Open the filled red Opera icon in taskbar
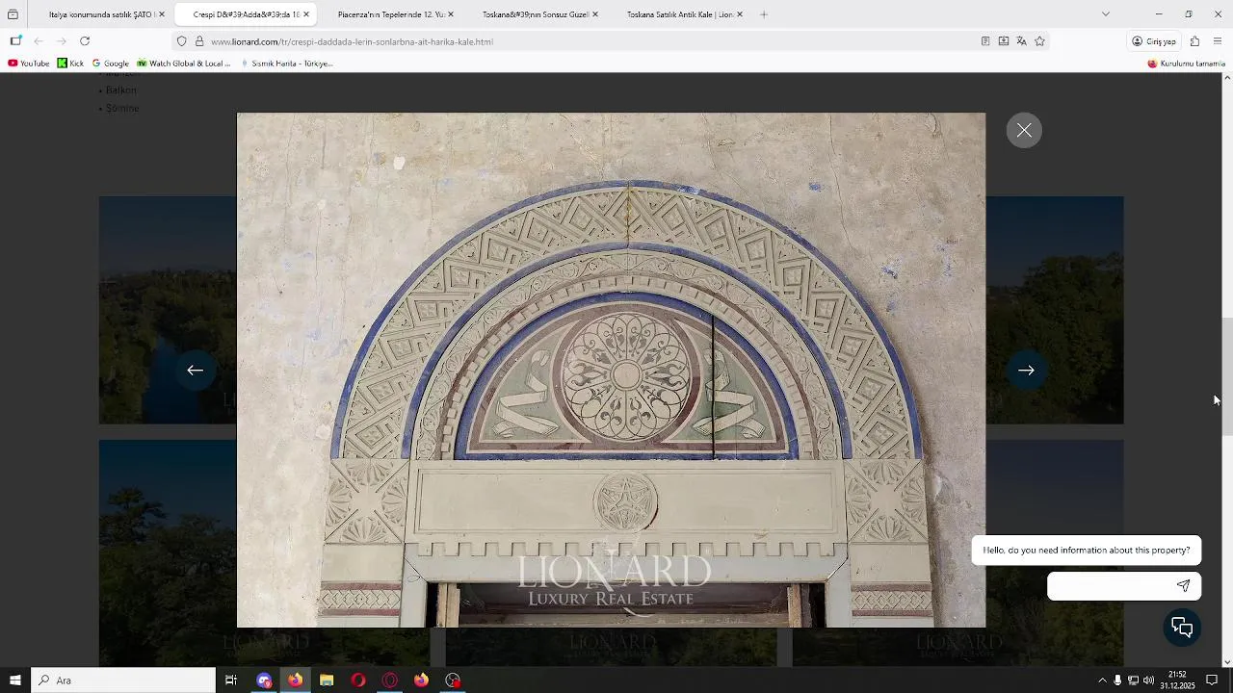The image size is (1233, 693). [x=358, y=680]
